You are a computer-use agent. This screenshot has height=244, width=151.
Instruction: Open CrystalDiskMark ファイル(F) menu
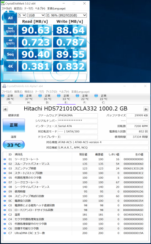6,8
